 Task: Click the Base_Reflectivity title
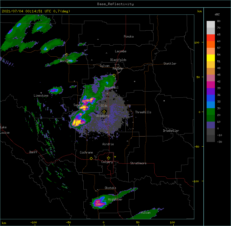(115, 4)
